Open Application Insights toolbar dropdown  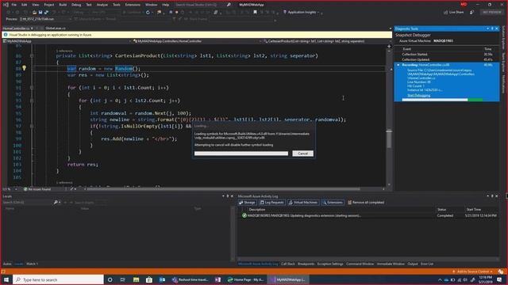tap(302, 13)
